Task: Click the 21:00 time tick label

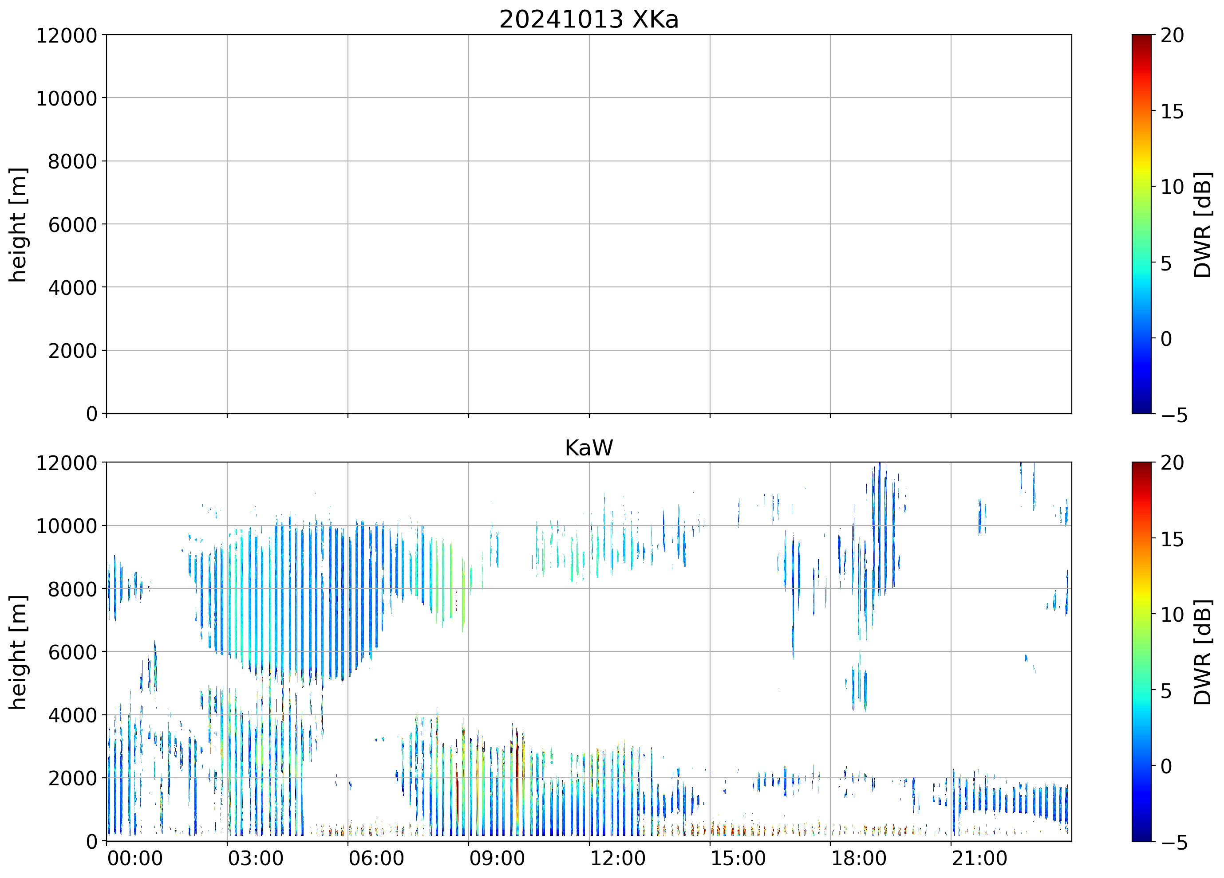Action: pyautogui.click(x=979, y=858)
